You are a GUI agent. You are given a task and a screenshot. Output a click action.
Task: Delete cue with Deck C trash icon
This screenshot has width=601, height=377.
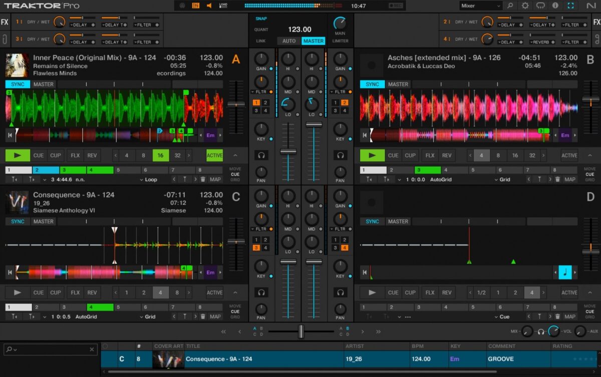click(203, 316)
